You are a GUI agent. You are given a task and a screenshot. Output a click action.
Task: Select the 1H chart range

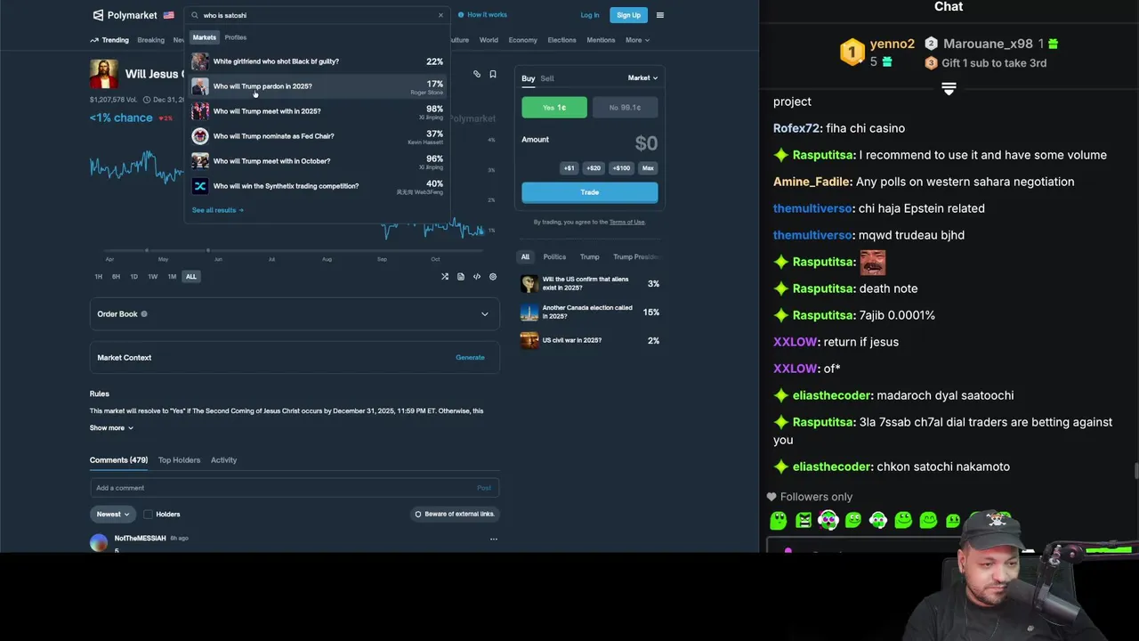(x=99, y=277)
